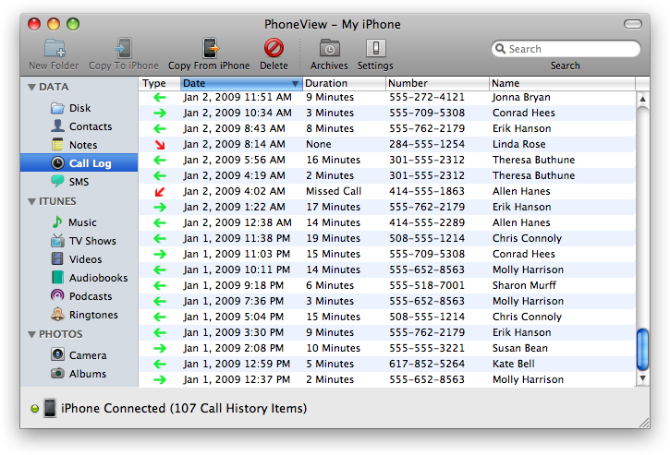Toggle sort arrow in Date column header
The height and width of the screenshot is (455, 670).
[295, 83]
